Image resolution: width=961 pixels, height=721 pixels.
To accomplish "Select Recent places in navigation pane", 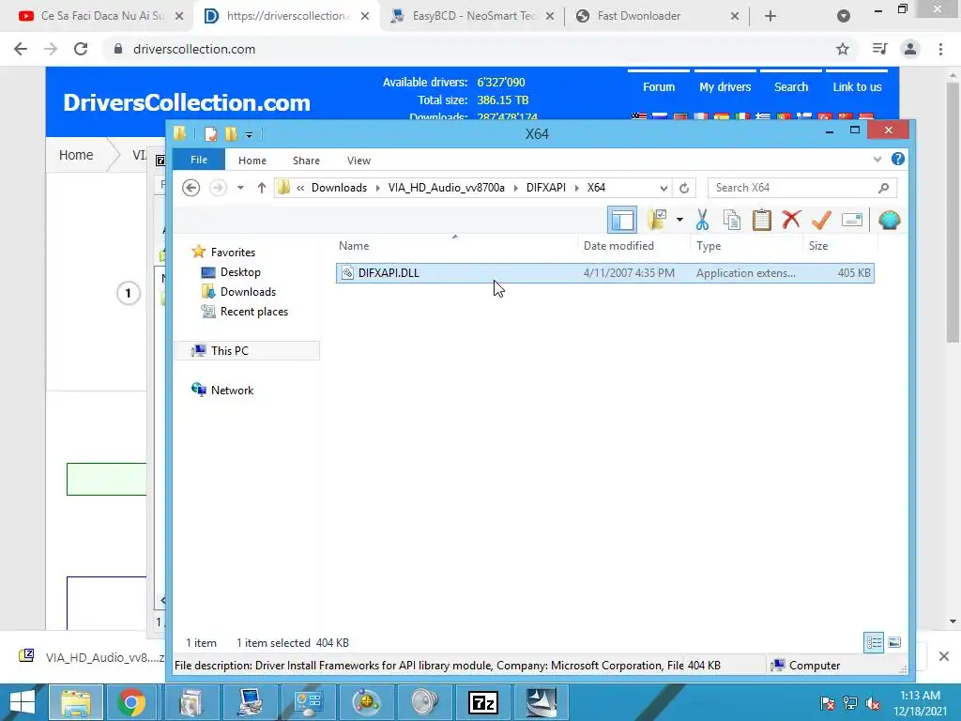I will pos(253,312).
